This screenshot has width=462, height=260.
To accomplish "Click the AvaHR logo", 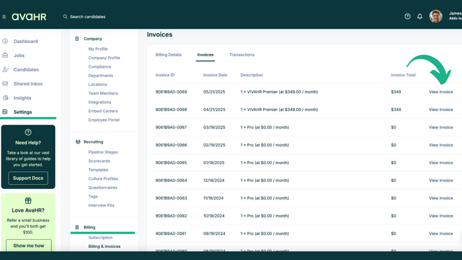I will (x=29, y=17).
